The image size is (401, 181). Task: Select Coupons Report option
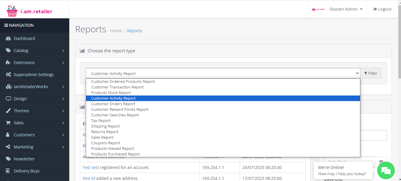click(223, 143)
